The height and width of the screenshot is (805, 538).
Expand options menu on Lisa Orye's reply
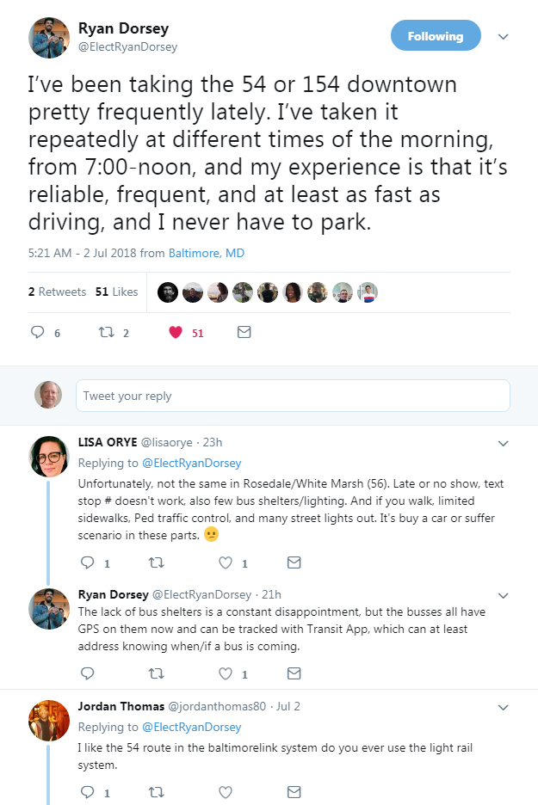tap(504, 444)
